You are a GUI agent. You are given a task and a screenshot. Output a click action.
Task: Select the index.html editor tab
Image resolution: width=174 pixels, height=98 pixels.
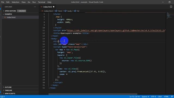pos(48,7)
